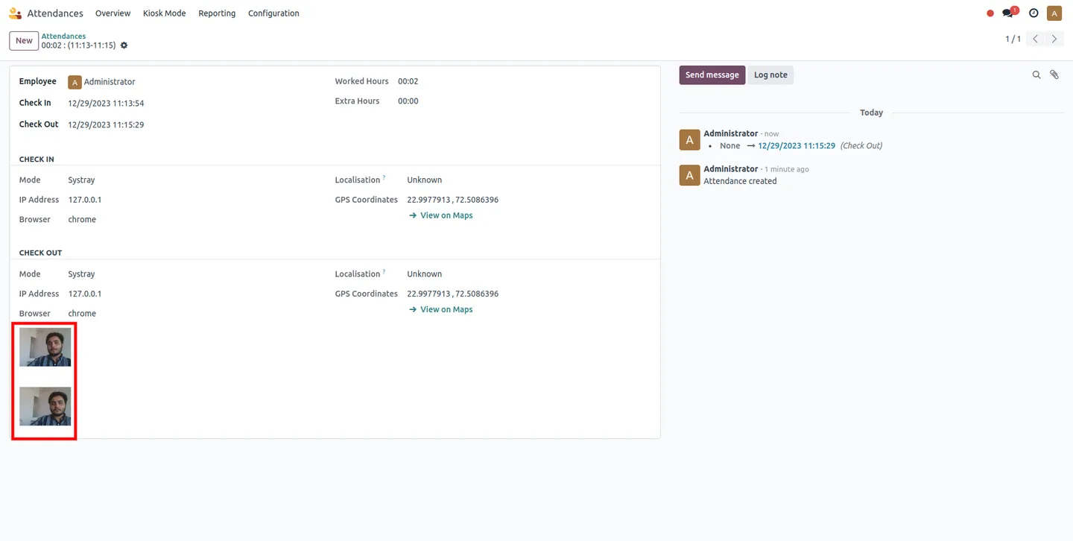The height and width of the screenshot is (541, 1073).
Task: Click the Worked Hours value 00:02
Action: (x=408, y=81)
